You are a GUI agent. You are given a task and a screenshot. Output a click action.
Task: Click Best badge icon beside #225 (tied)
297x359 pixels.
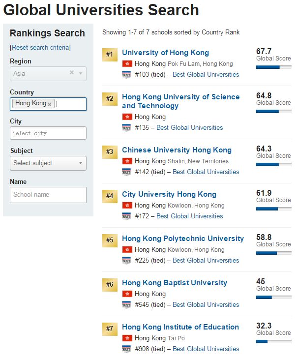[126, 261]
